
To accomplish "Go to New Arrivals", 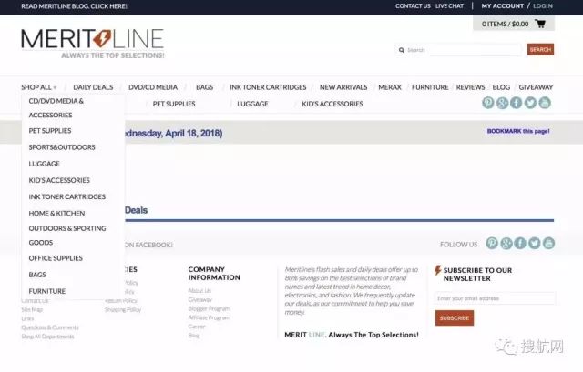I will (343, 87).
